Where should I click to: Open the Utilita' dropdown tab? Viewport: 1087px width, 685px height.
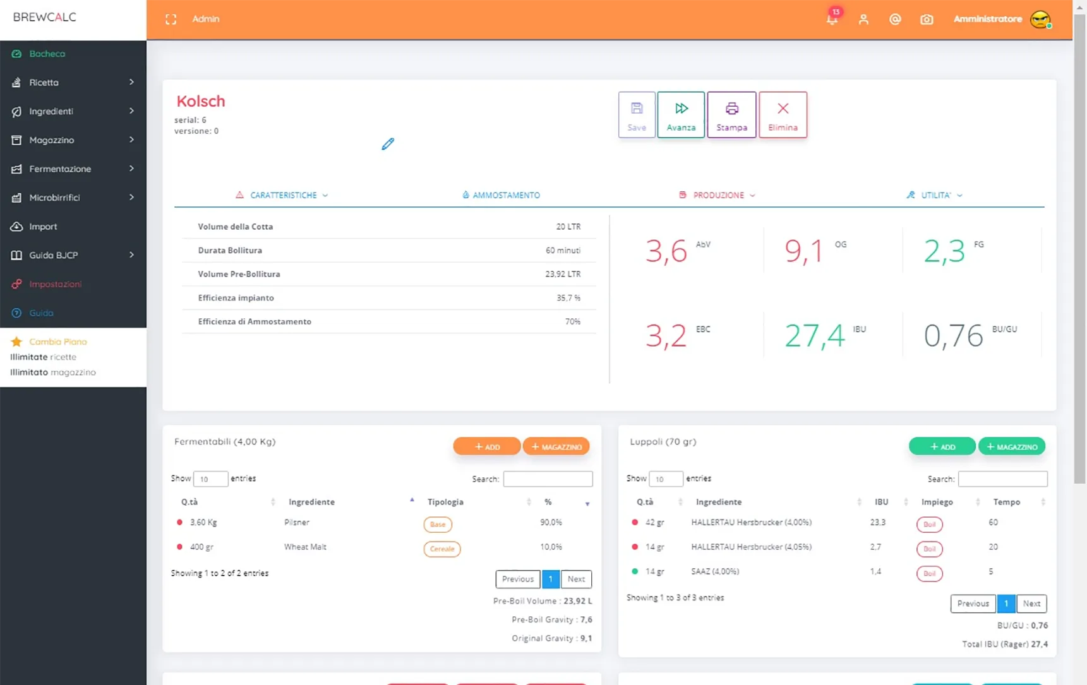point(934,195)
